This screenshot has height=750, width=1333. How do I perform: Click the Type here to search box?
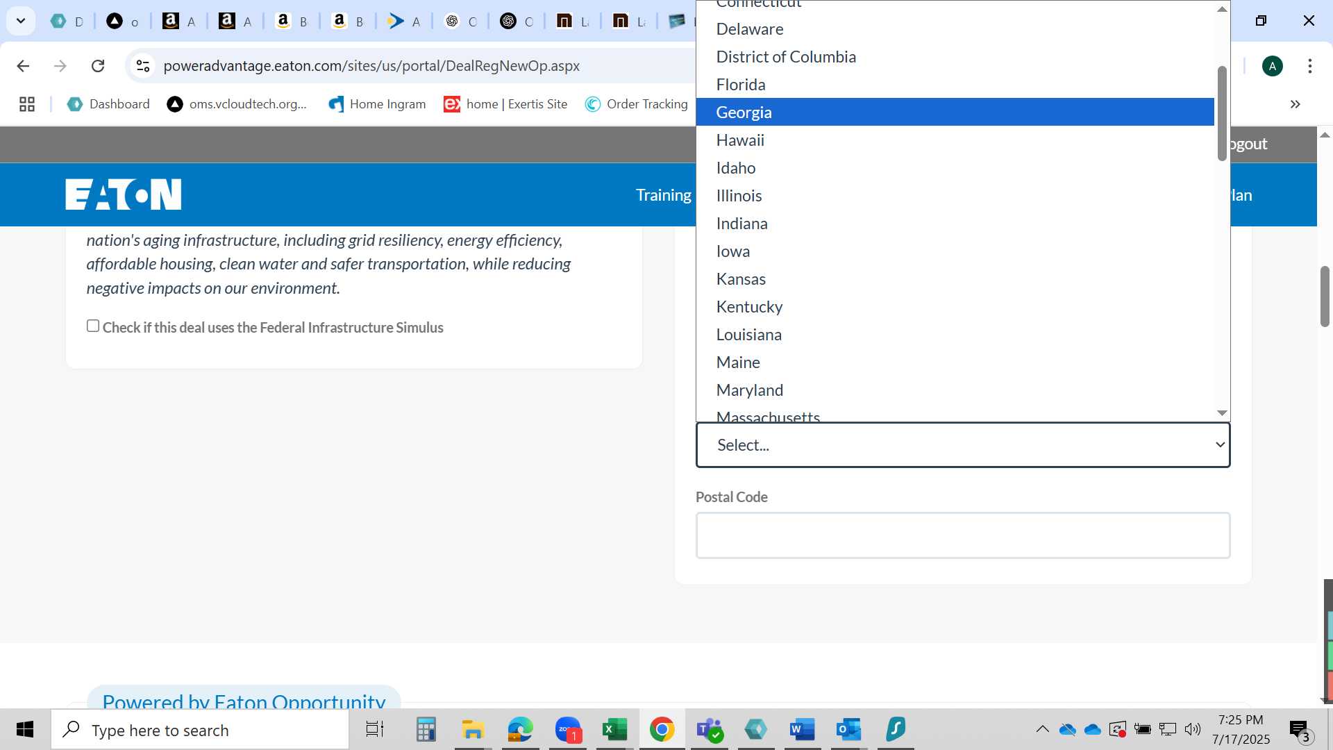[x=200, y=730]
